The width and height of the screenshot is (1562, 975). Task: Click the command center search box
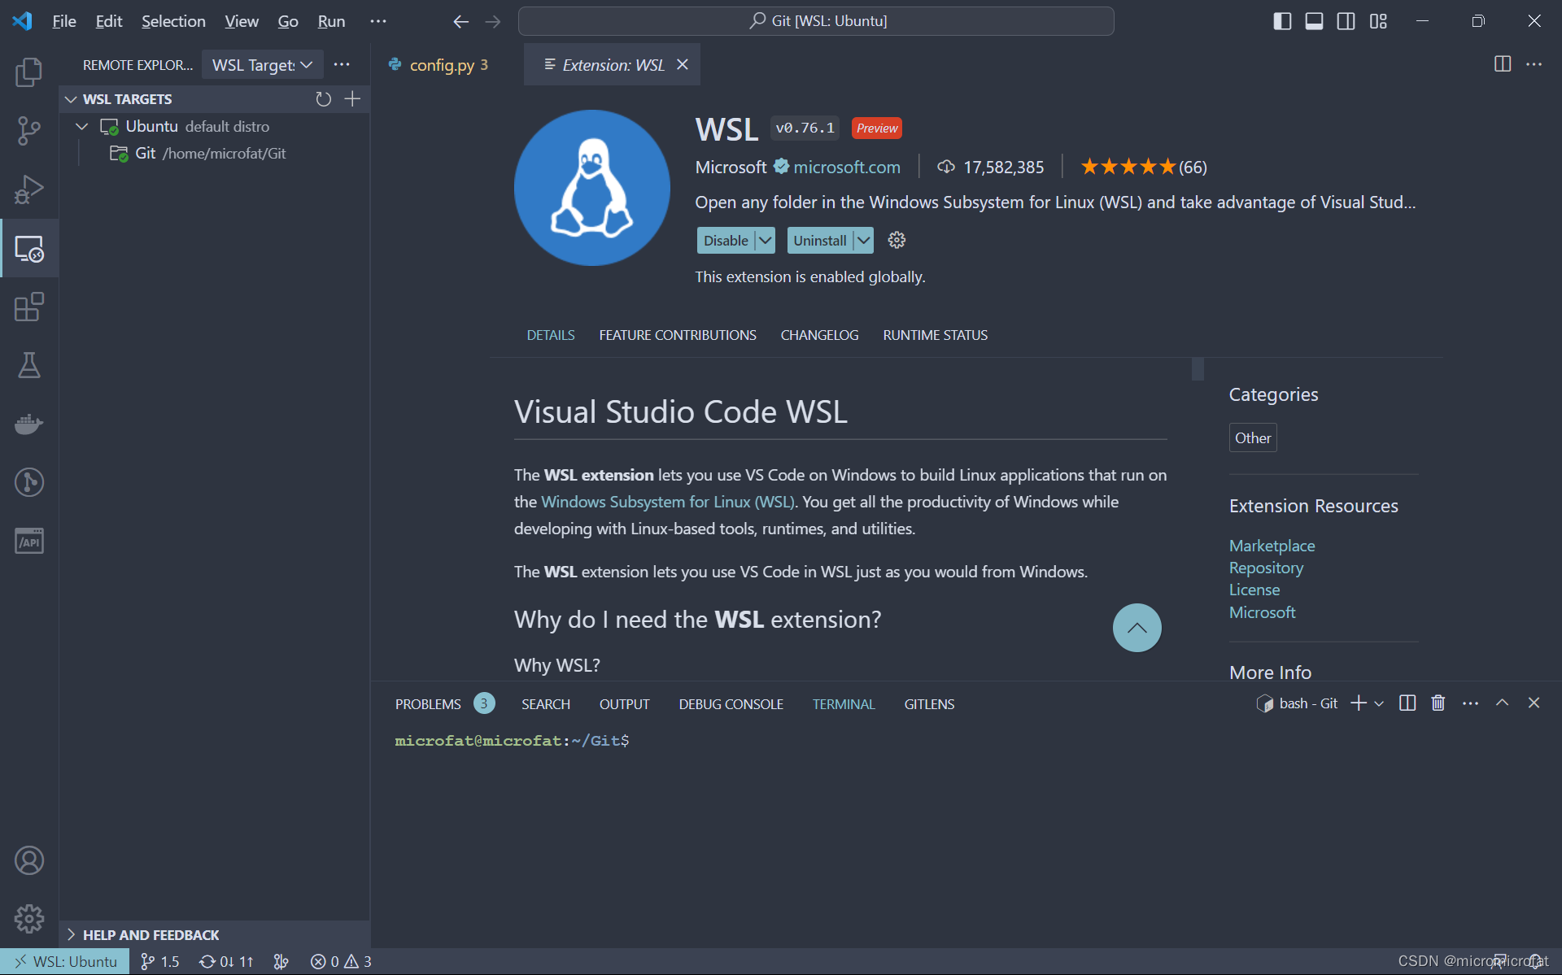[816, 21]
